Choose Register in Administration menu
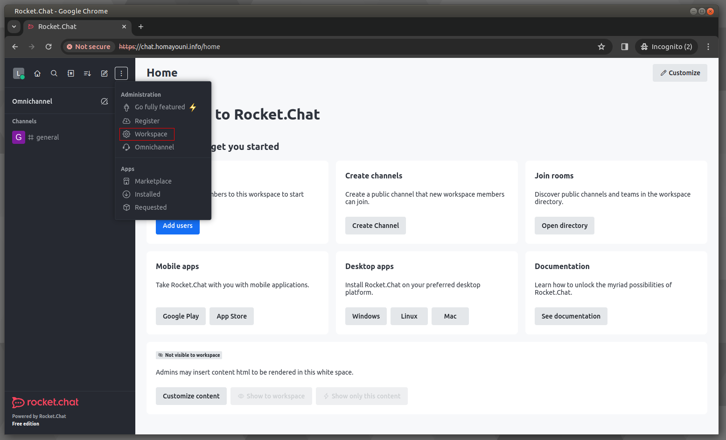The width and height of the screenshot is (726, 440). (163, 121)
